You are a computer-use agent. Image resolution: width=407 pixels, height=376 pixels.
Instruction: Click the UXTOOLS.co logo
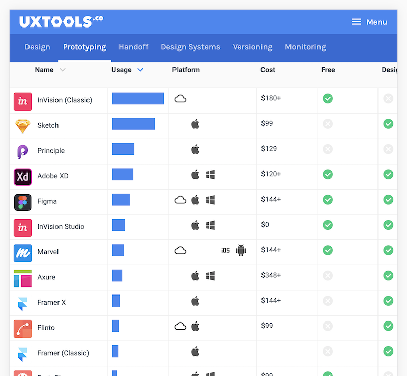pyautogui.click(x=61, y=22)
